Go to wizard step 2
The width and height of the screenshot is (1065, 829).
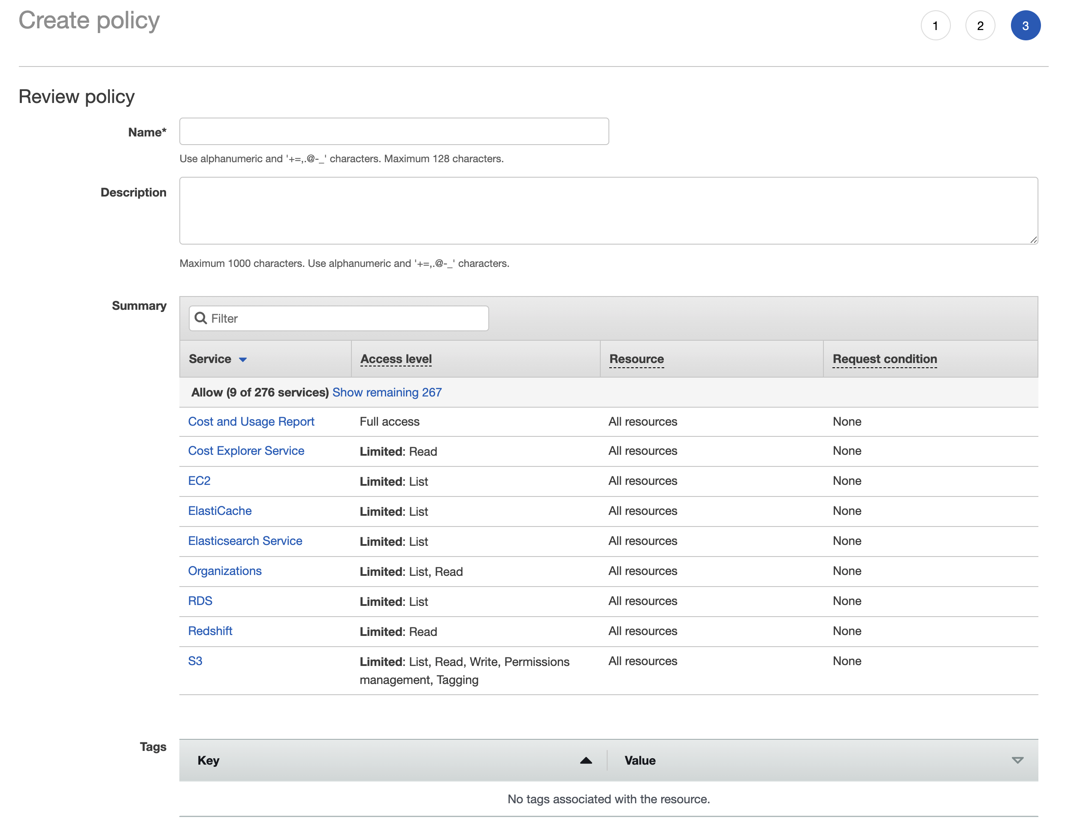pyautogui.click(x=980, y=26)
